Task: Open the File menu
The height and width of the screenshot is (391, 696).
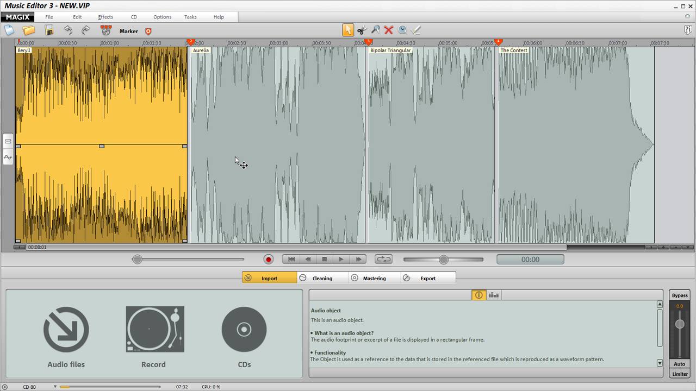Action: (49, 17)
